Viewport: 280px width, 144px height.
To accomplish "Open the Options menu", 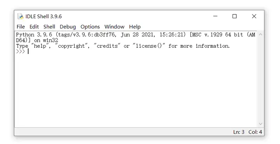I will (90, 27).
